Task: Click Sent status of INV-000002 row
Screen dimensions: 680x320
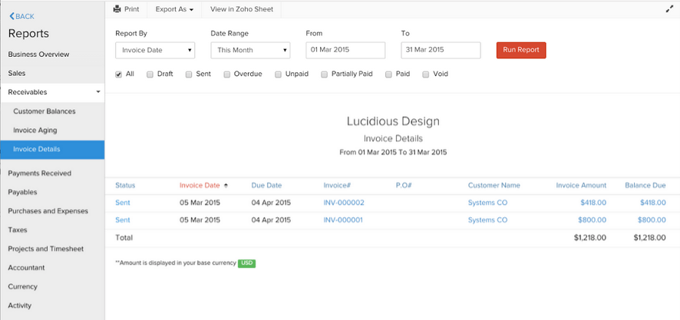Action: pyautogui.click(x=123, y=203)
